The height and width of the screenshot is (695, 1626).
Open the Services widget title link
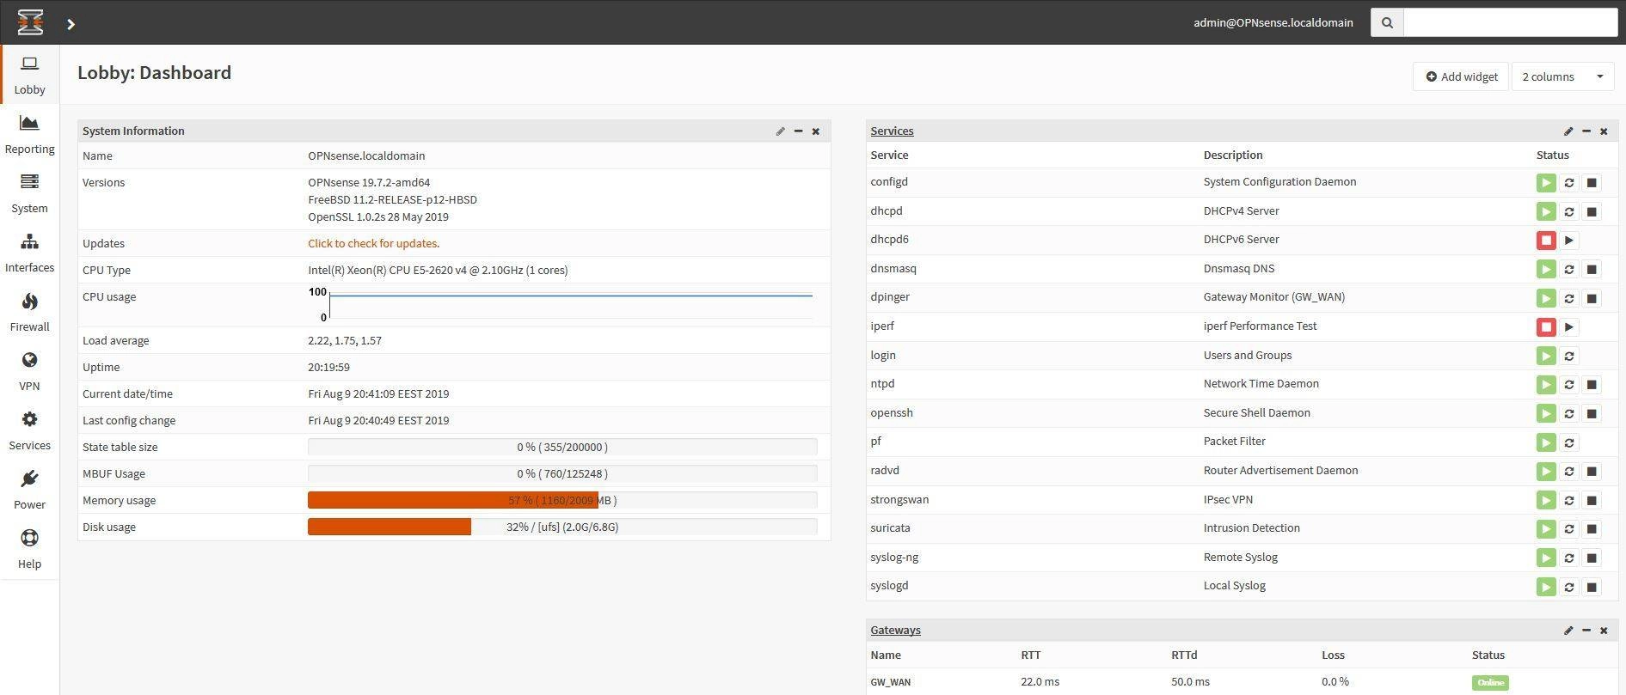click(x=892, y=131)
